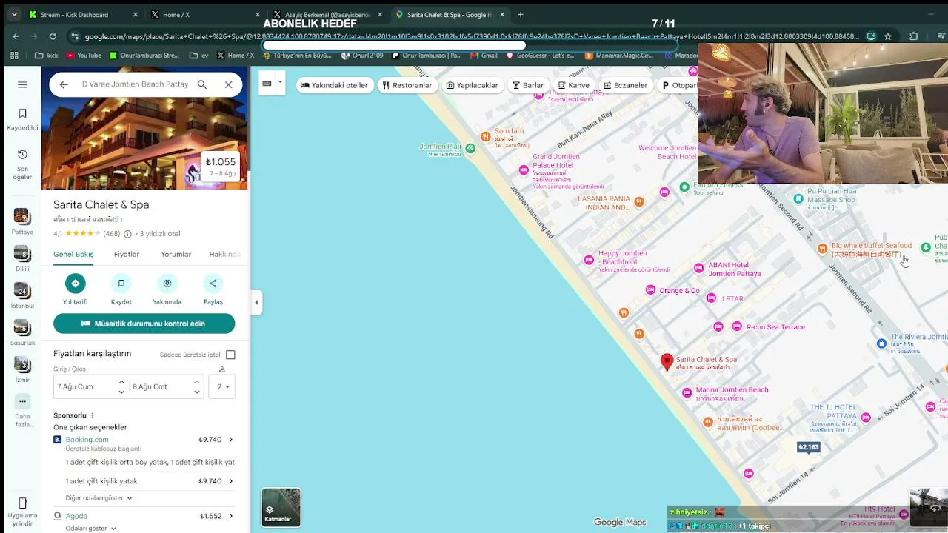Open the Katmanlar map layers thumbnail
948x533 pixels.
click(281, 507)
